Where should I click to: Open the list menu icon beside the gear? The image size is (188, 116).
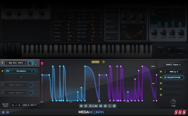click(8, 112)
